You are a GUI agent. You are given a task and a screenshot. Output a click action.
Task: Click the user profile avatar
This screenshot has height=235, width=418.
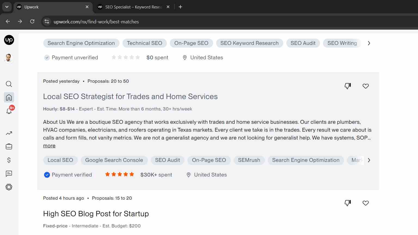click(x=9, y=58)
